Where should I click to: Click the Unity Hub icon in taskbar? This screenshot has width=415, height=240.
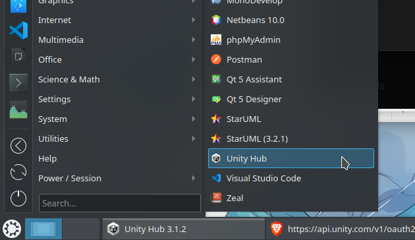[113, 229]
